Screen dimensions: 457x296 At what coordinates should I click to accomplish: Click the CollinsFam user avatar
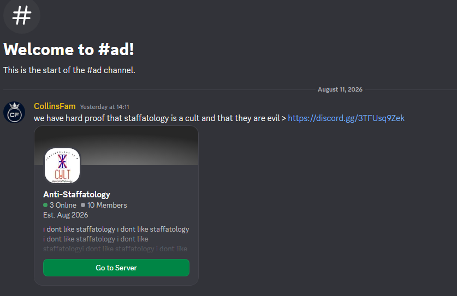point(14,112)
